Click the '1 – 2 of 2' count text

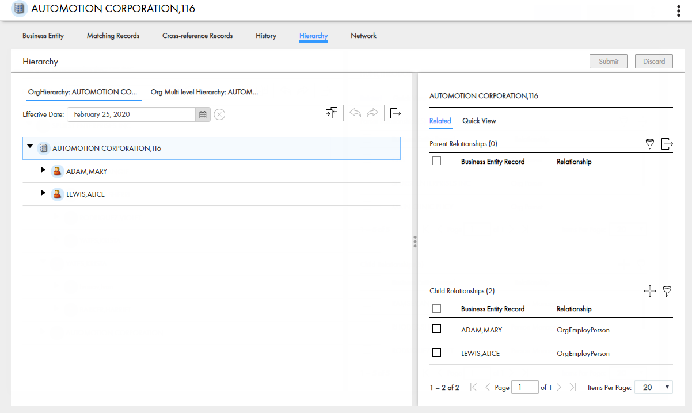click(444, 388)
